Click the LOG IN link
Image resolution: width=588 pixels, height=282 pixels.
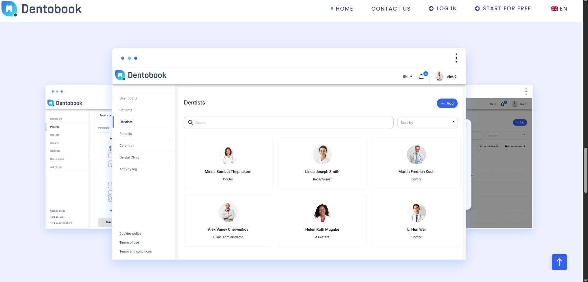pyautogui.click(x=447, y=8)
